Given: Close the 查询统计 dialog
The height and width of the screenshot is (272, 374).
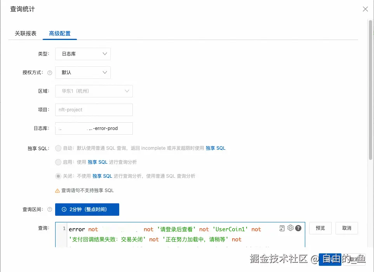Looking at the screenshot, I should pyautogui.click(x=365, y=9).
